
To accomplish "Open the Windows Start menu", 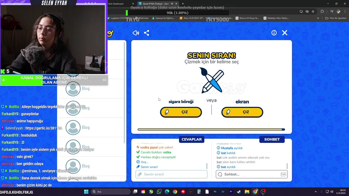I will 86,192.
